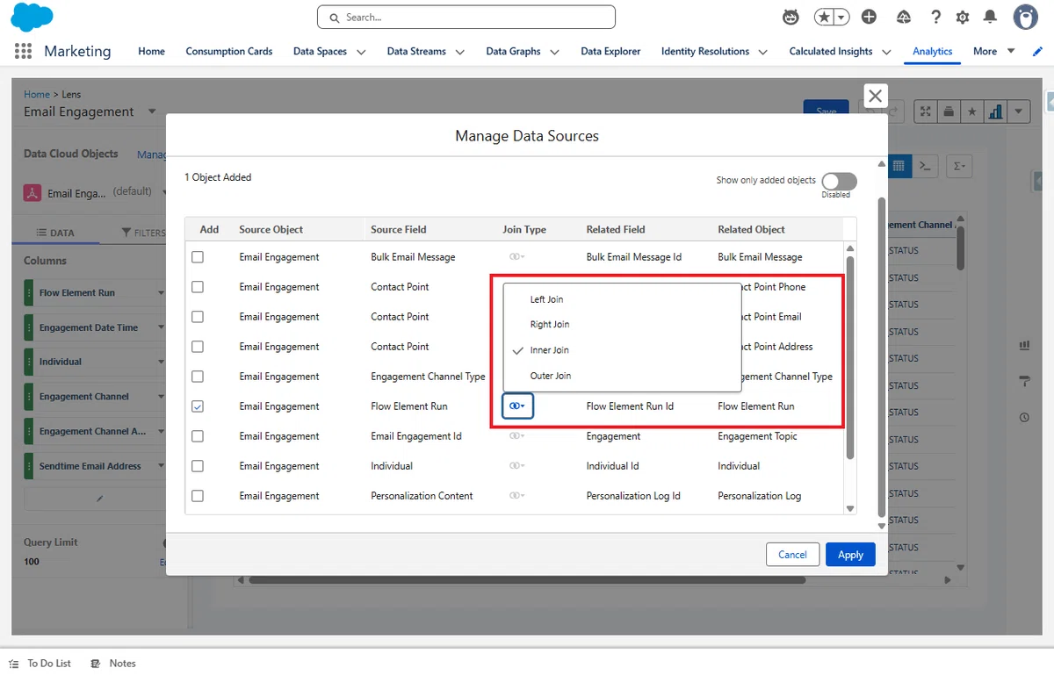
Task: Close the Manage Data Sources dialog with X
Action: click(875, 96)
